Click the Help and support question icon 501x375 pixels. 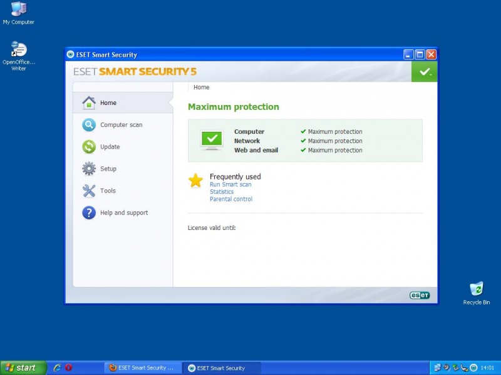[x=89, y=212]
